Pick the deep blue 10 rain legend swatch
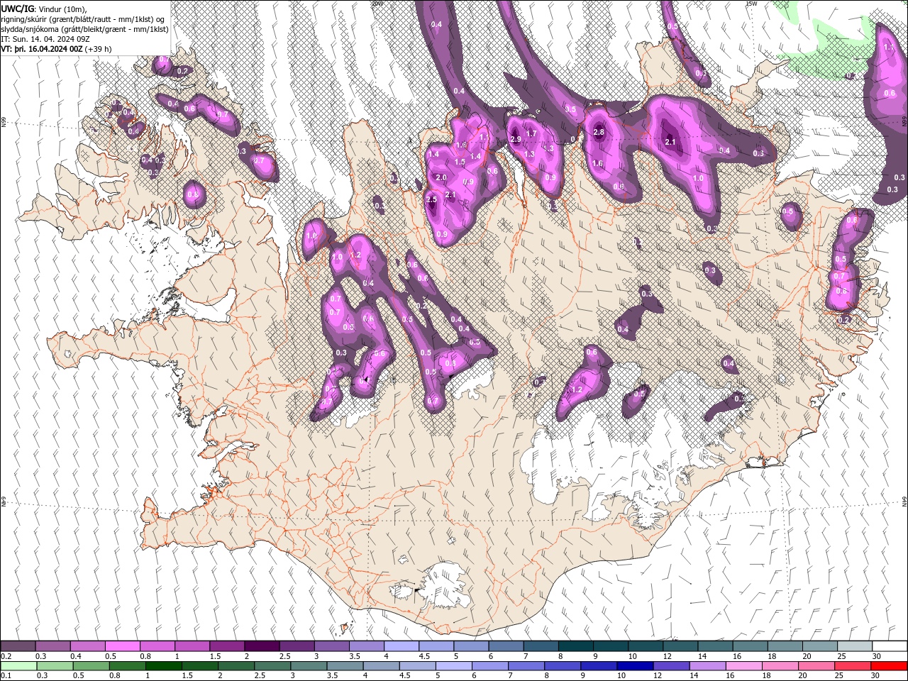 (x=635, y=666)
